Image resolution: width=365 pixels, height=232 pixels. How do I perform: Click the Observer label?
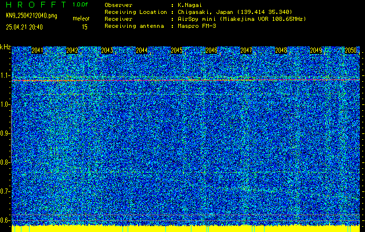[118, 5]
